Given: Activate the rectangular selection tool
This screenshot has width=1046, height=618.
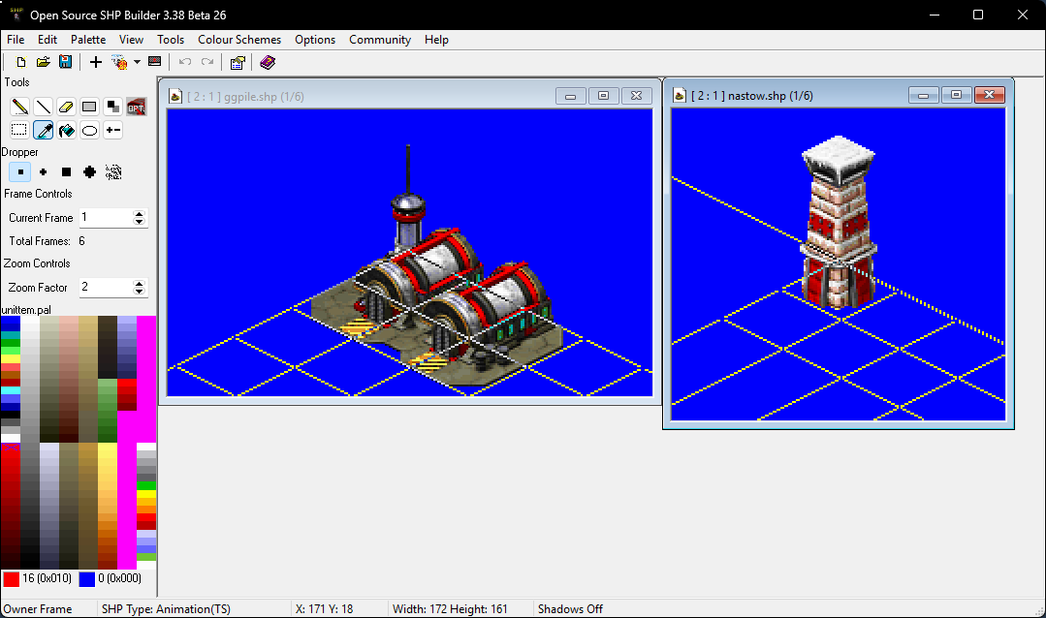Looking at the screenshot, I should tap(19, 130).
